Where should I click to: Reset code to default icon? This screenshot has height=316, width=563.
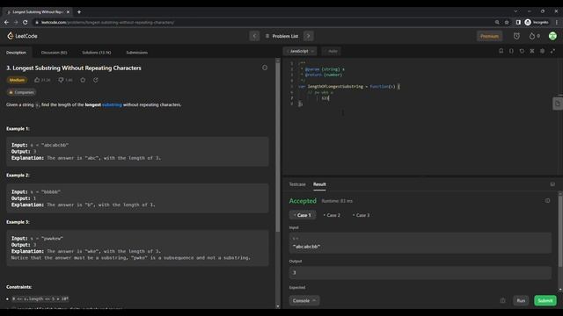(522, 51)
